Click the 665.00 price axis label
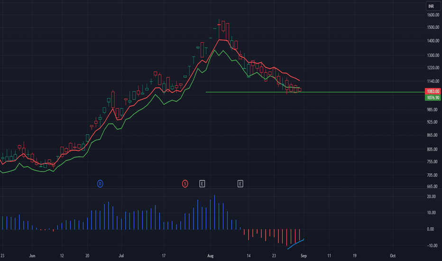 [x=432, y=186]
